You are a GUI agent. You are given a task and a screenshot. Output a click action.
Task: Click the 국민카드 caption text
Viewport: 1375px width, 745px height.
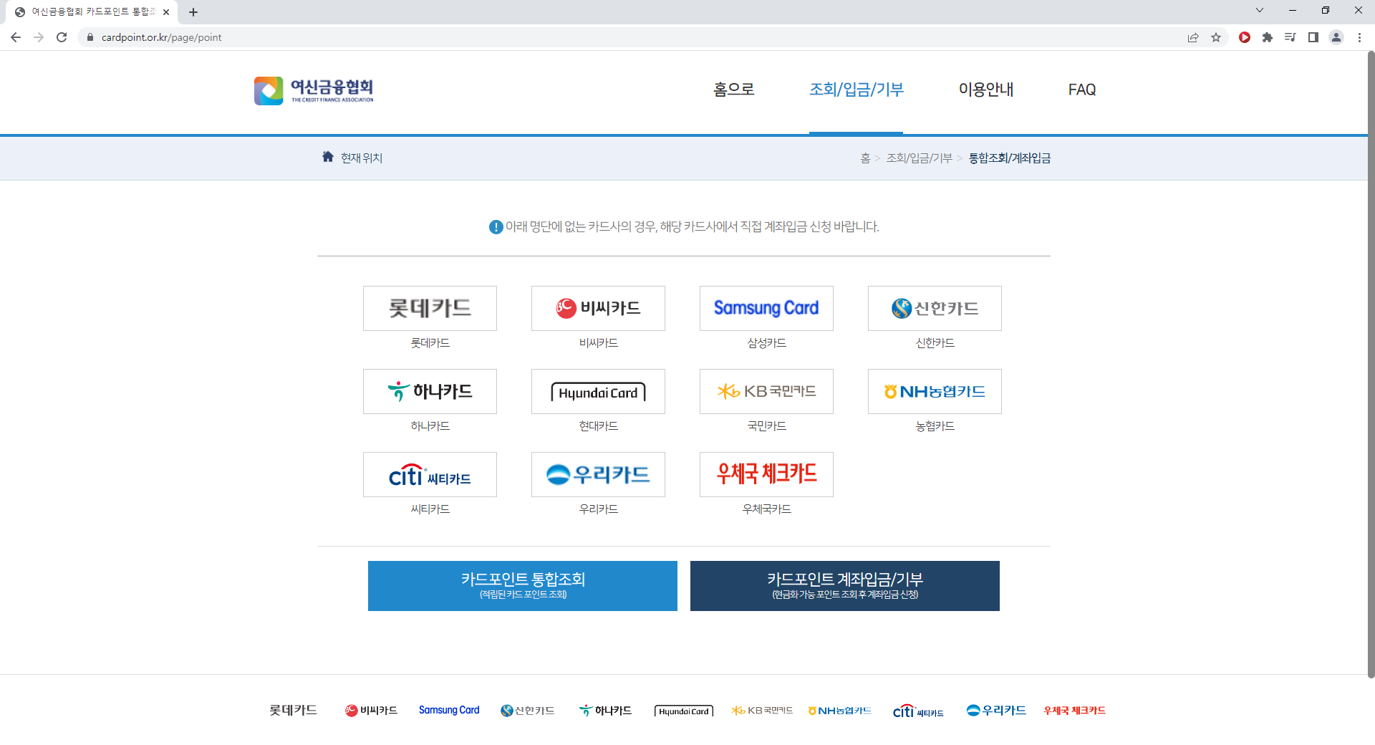coord(766,426)
